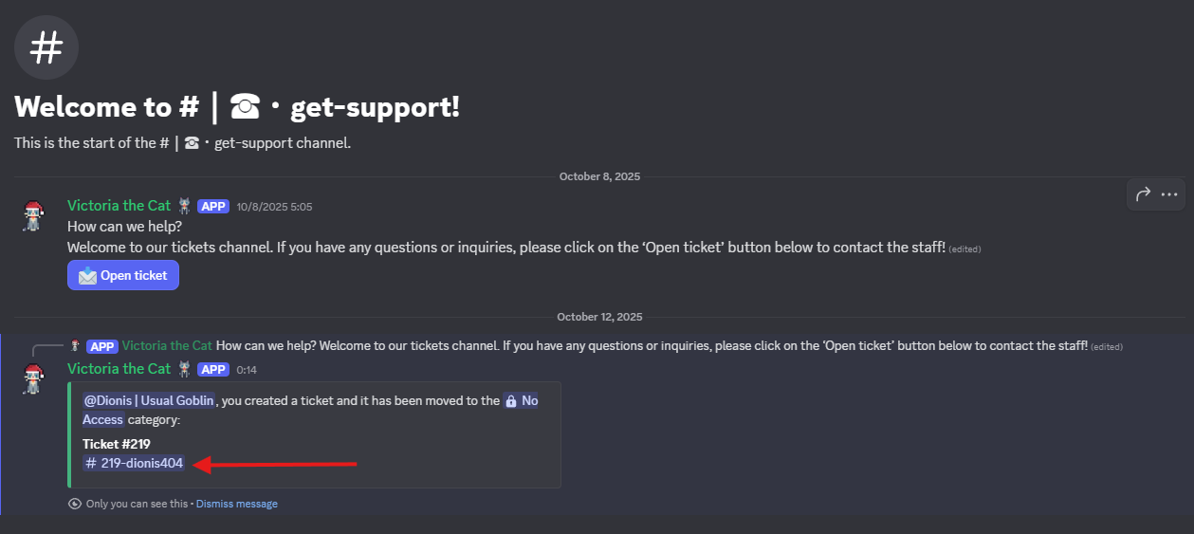Viewport: 1194px width, 534px height.
Task: Click the lock icon in No Access mention
Action: pos(511,401)
